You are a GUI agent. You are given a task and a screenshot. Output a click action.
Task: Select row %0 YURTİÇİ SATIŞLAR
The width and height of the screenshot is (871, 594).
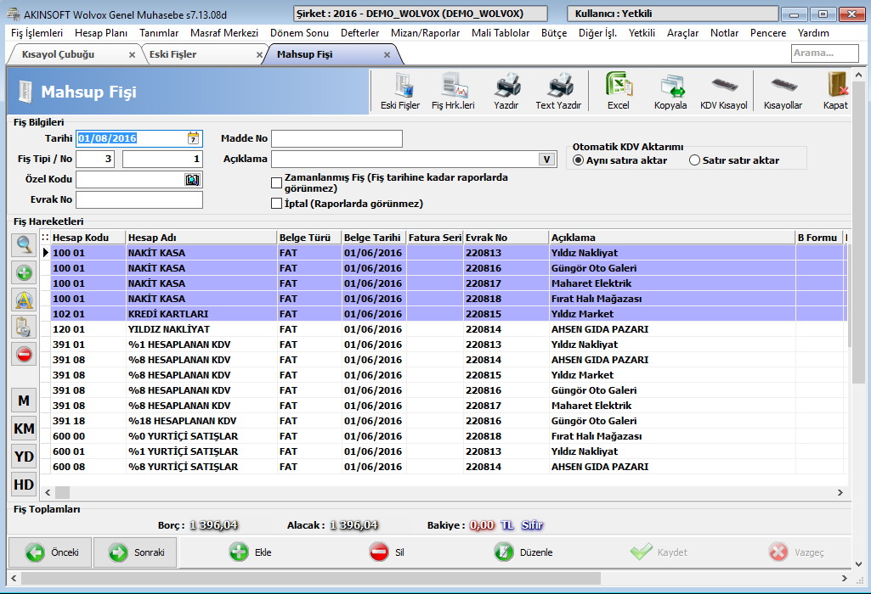click(449, 436)
